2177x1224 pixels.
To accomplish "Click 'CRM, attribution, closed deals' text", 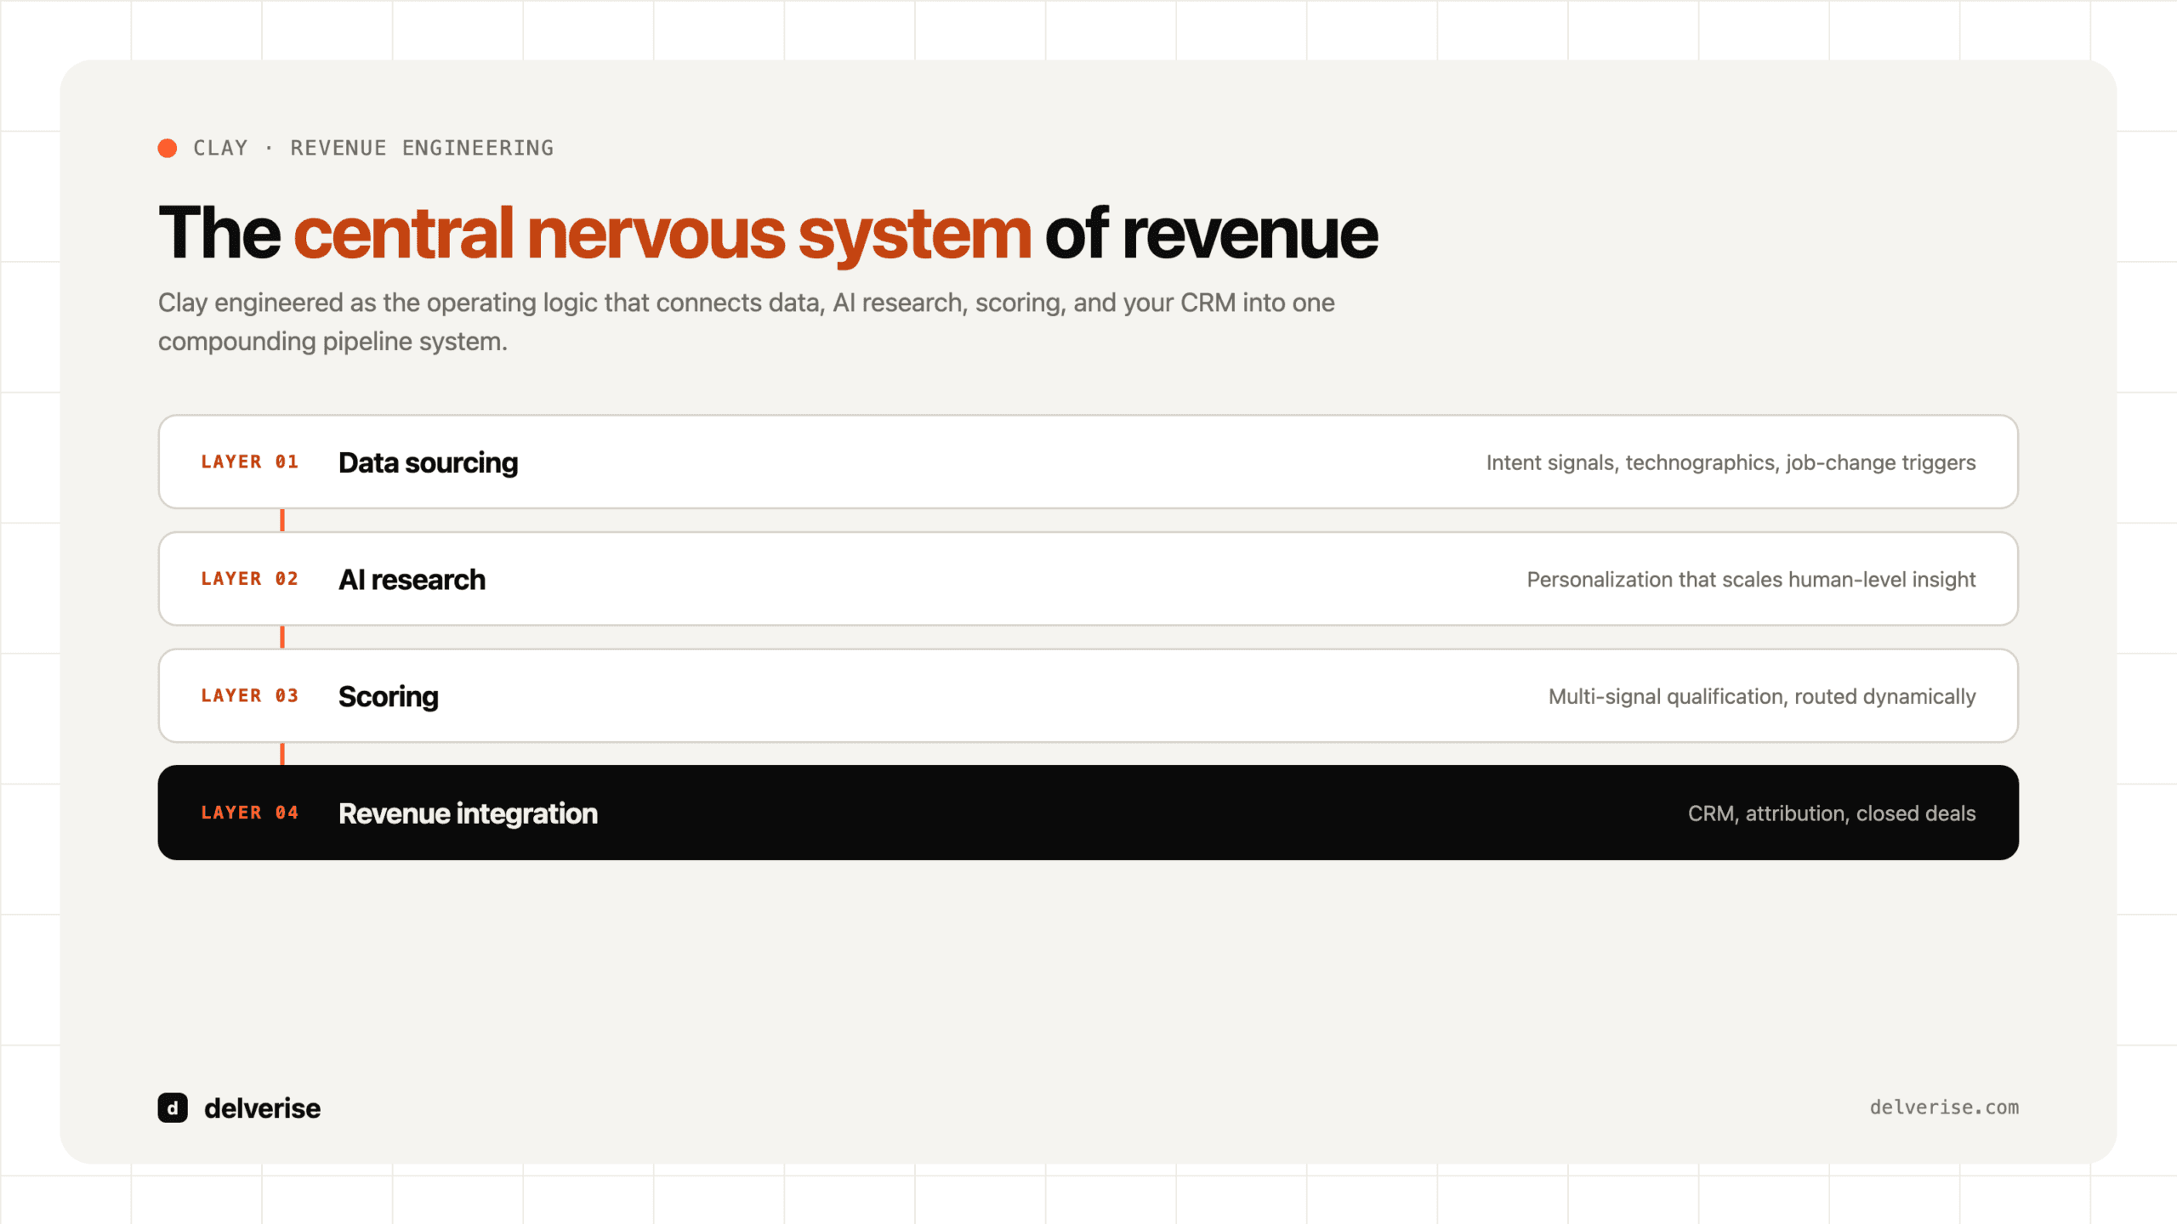I will pos(1832,813).
